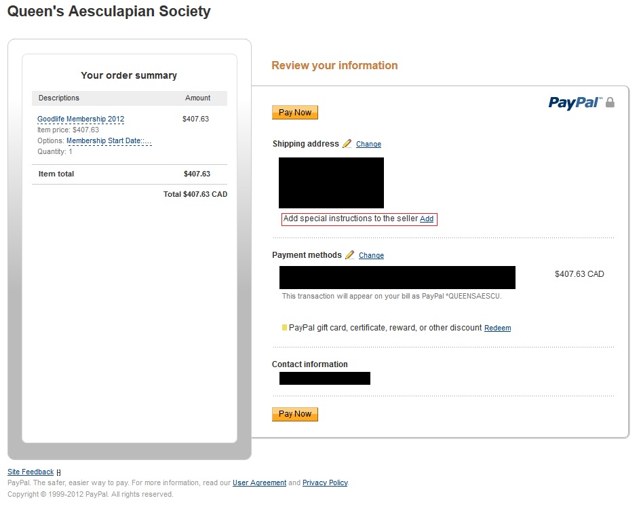Click the top Pay Now button
This screenshot has height=511, width=641.
point(294,113)
